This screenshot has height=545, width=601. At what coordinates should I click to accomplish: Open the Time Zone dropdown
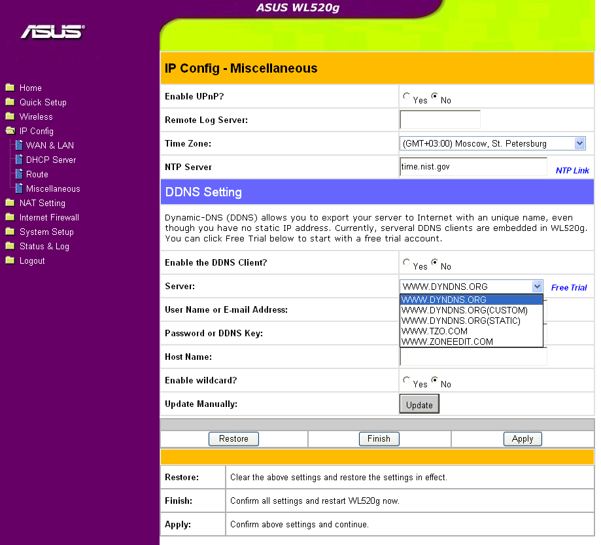pos(492,143)
